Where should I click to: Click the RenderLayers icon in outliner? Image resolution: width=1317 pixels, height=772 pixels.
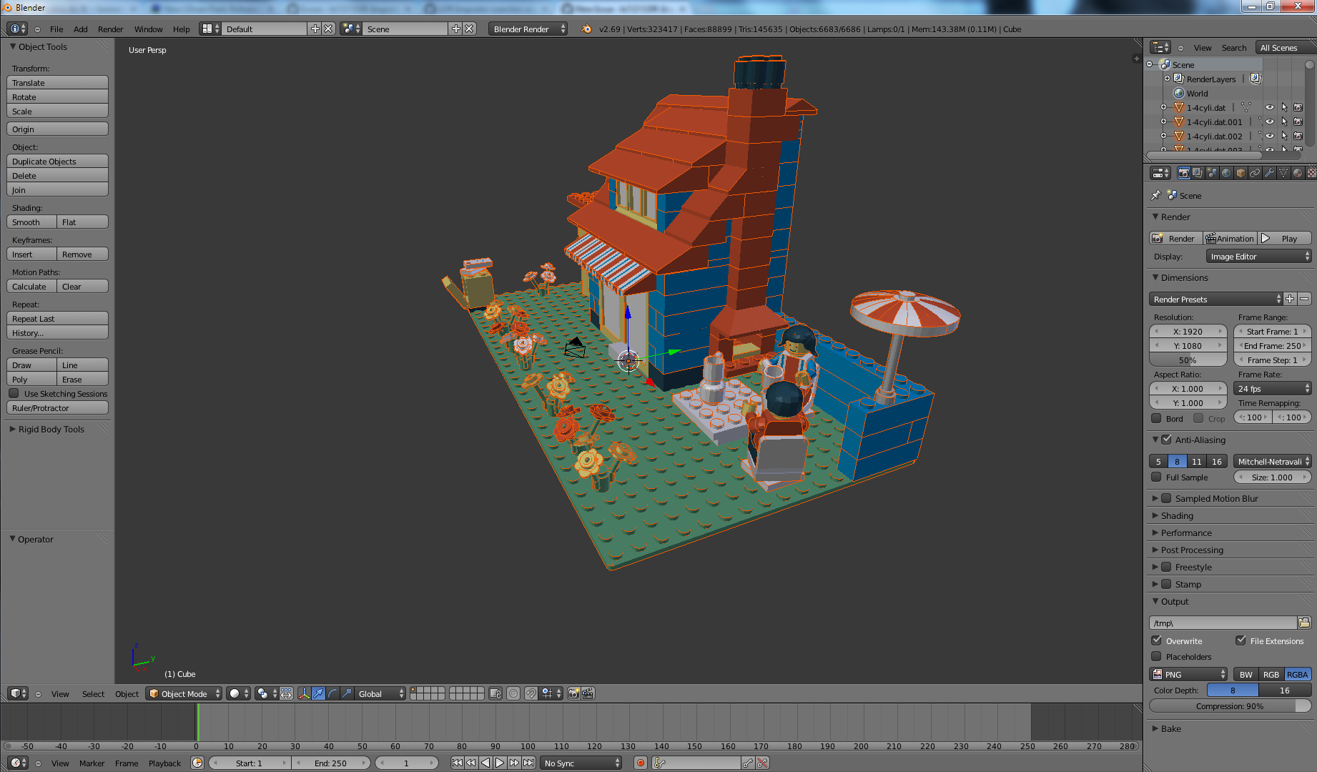(x=1179, y=79)
